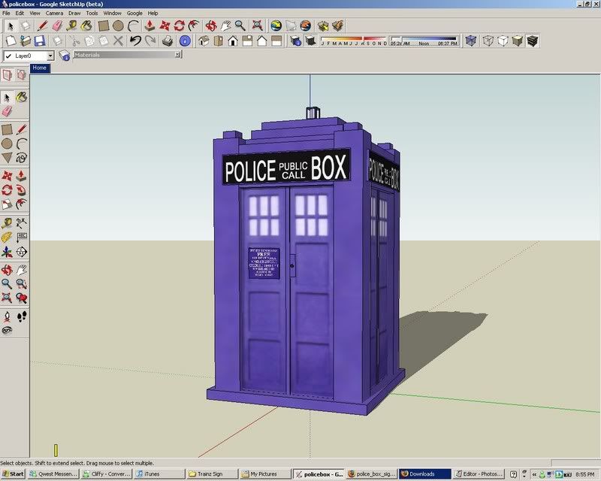Select the Circle tool in the top toolbar
This screenshot has height=481, width=601.
pos(118,26)
